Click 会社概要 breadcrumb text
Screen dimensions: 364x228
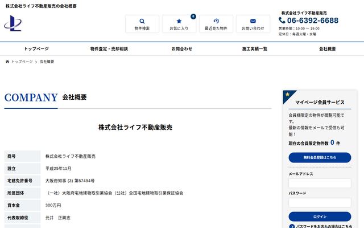pos(47,62)
